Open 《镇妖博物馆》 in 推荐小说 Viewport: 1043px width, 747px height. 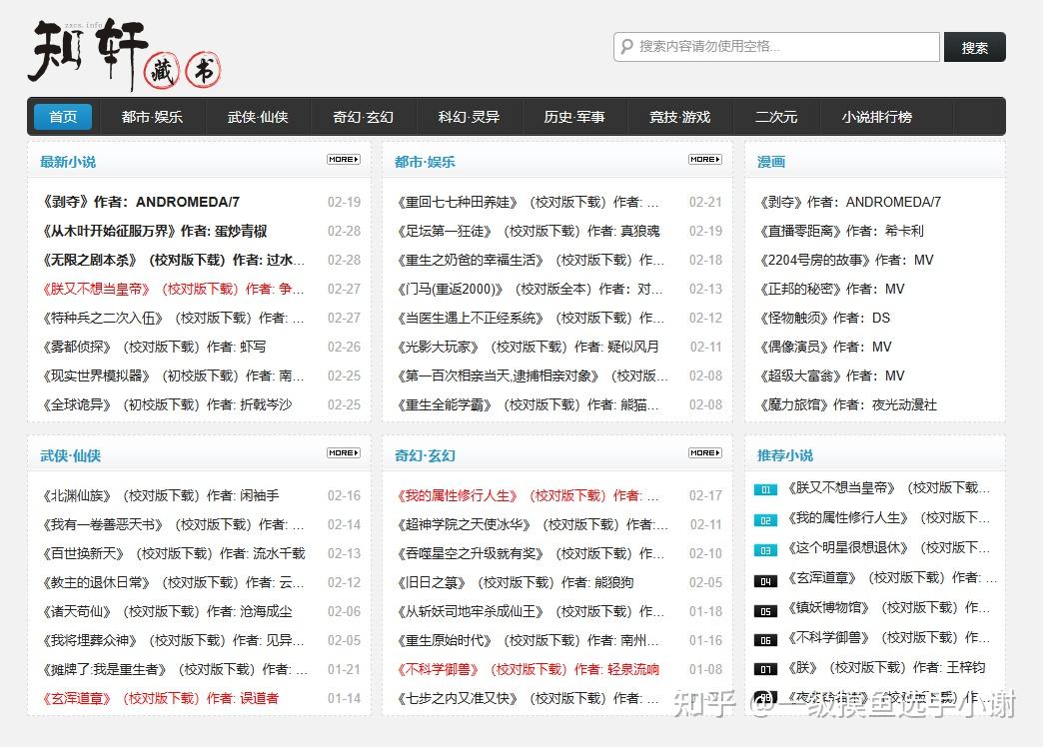coord(889,608)
